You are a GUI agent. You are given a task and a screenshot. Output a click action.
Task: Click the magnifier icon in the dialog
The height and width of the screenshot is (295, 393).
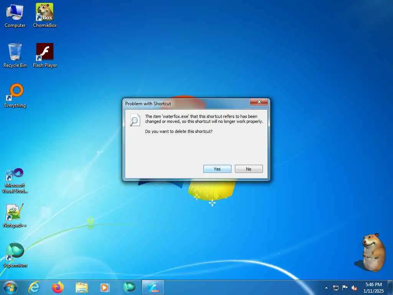click(x=135, y=120)
